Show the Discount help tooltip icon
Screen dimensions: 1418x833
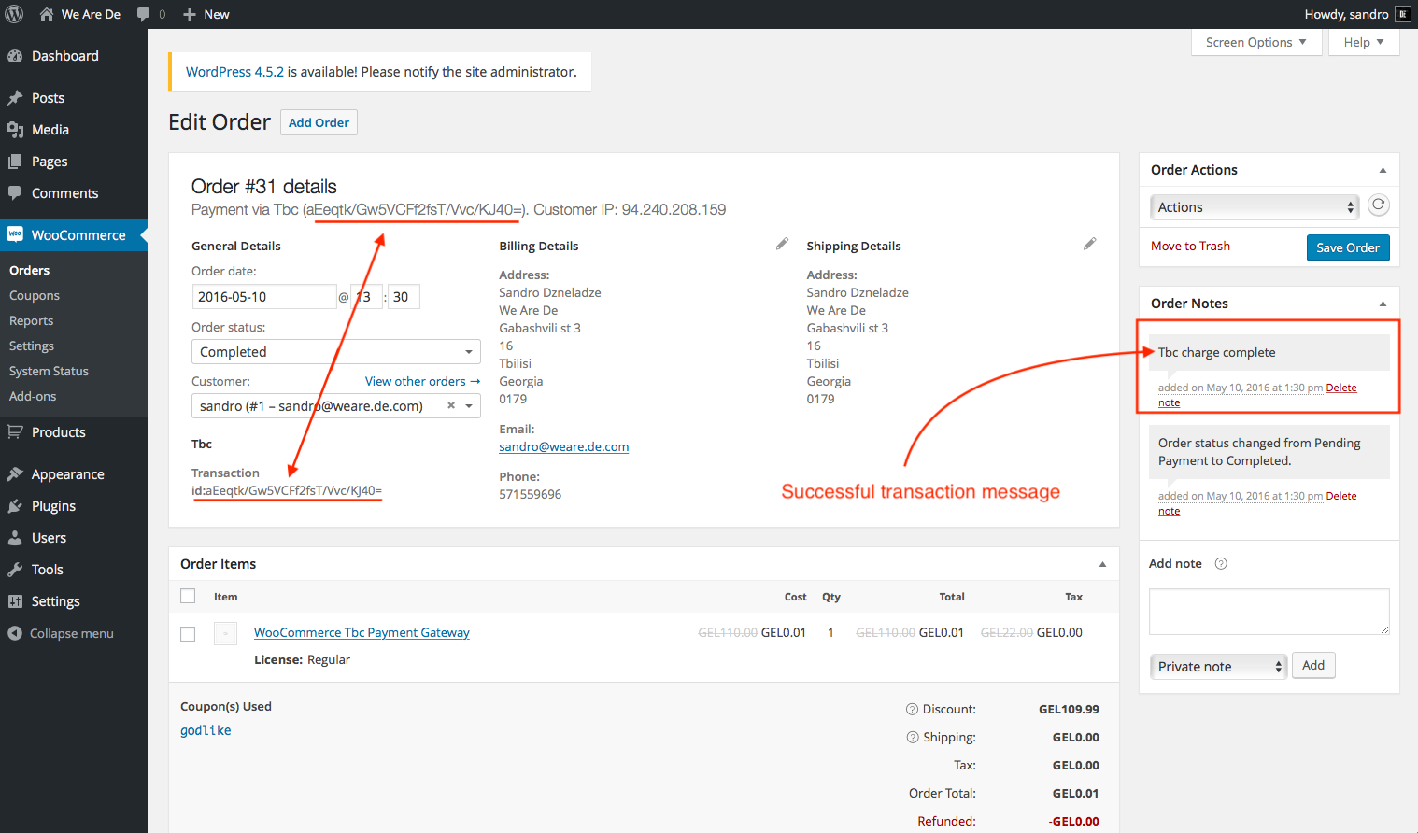(x=913, y=709)
